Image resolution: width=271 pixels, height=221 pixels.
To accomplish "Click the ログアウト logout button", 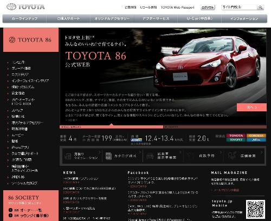I will click(x=208, y=8).
